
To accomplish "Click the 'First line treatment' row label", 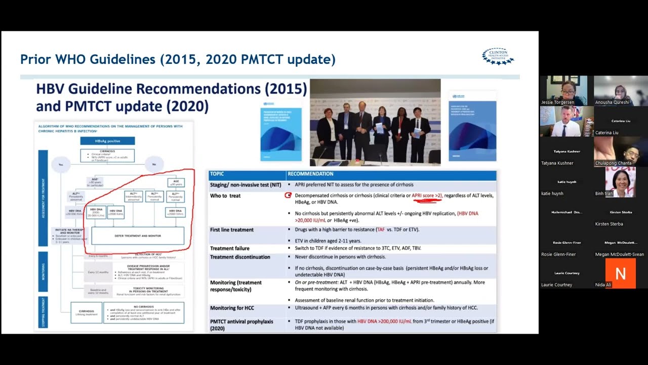I will (232, 230).
